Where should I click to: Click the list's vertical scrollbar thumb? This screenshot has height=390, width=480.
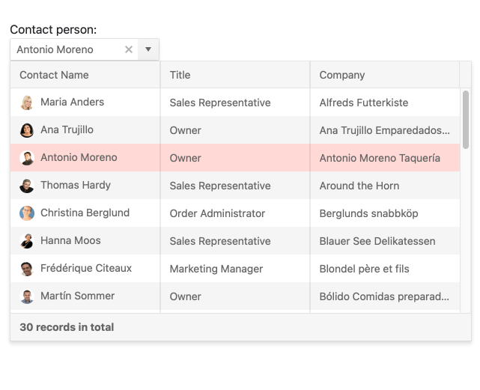coord(466,120)
